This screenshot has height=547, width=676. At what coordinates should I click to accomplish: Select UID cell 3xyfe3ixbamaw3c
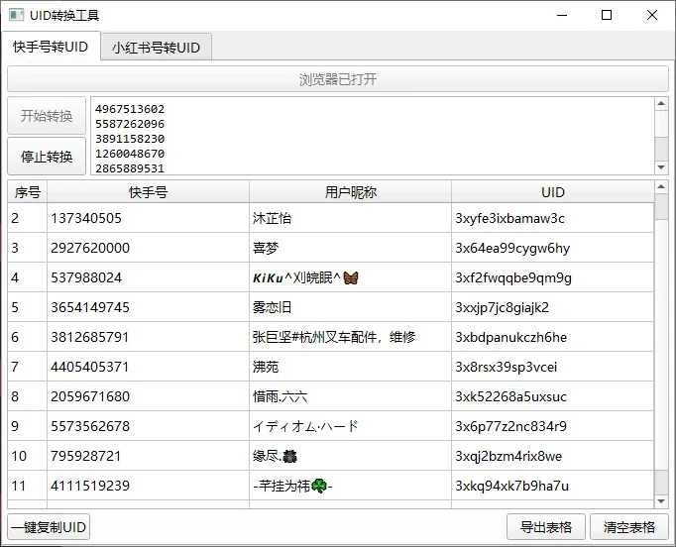553,218
